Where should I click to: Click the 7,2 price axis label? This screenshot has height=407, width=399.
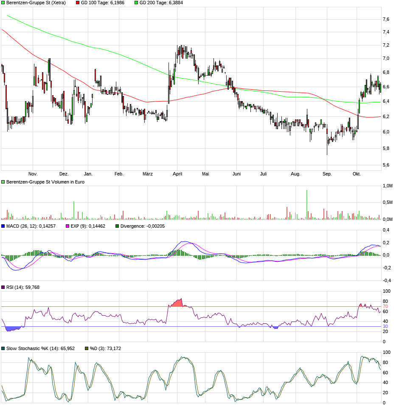tap(386, 45)
